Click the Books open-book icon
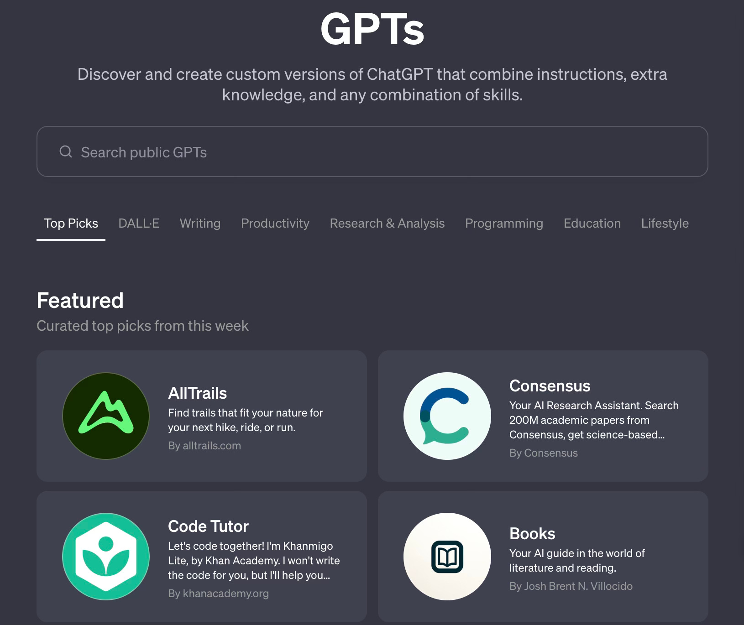Screen dimensions: 744x625 pyautogui.click(x=447, y=557)
